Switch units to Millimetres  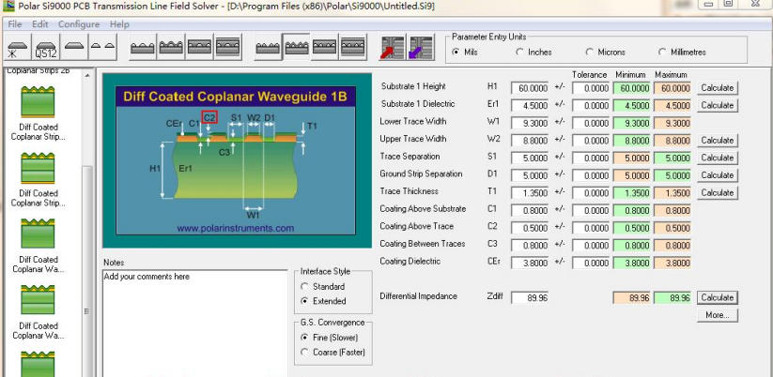click(x=662, y=53)
